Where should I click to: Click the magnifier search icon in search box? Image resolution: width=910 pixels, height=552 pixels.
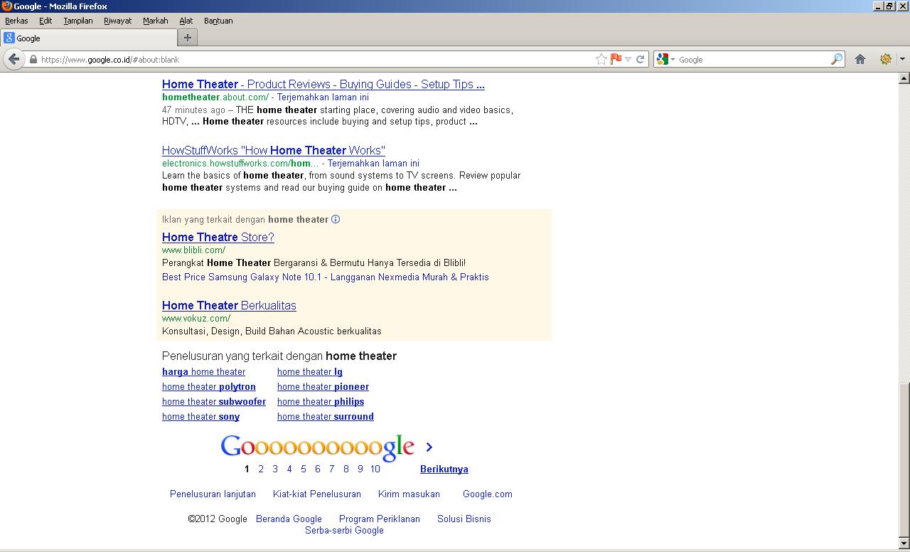point(837,59)
